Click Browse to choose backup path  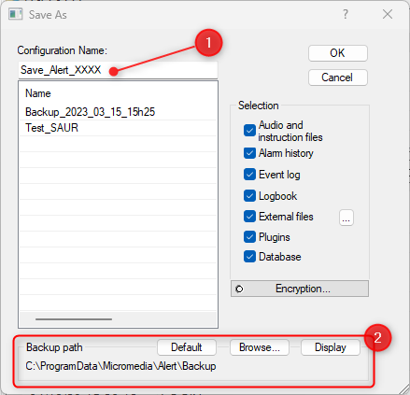click(x=260, y=347)
